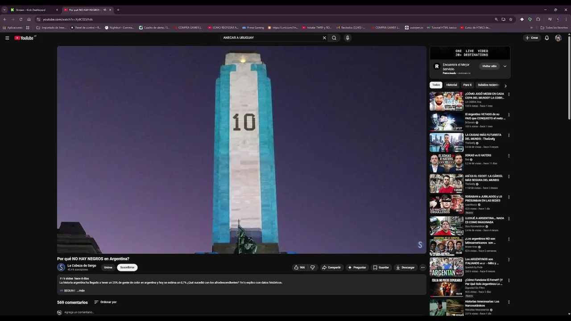This screenshot has width=571, height=321.
Task: Open new browser tab with plus
Action: tap(118, 10)
